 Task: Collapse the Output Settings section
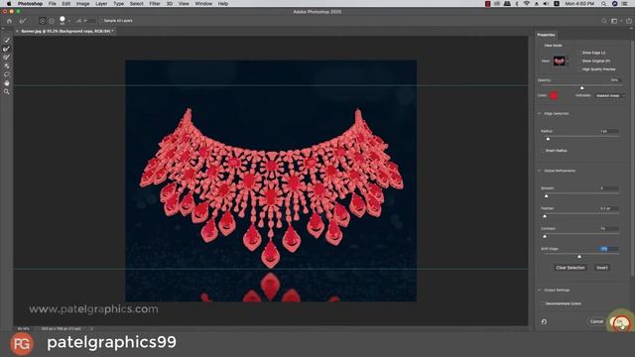click(540, 291)
